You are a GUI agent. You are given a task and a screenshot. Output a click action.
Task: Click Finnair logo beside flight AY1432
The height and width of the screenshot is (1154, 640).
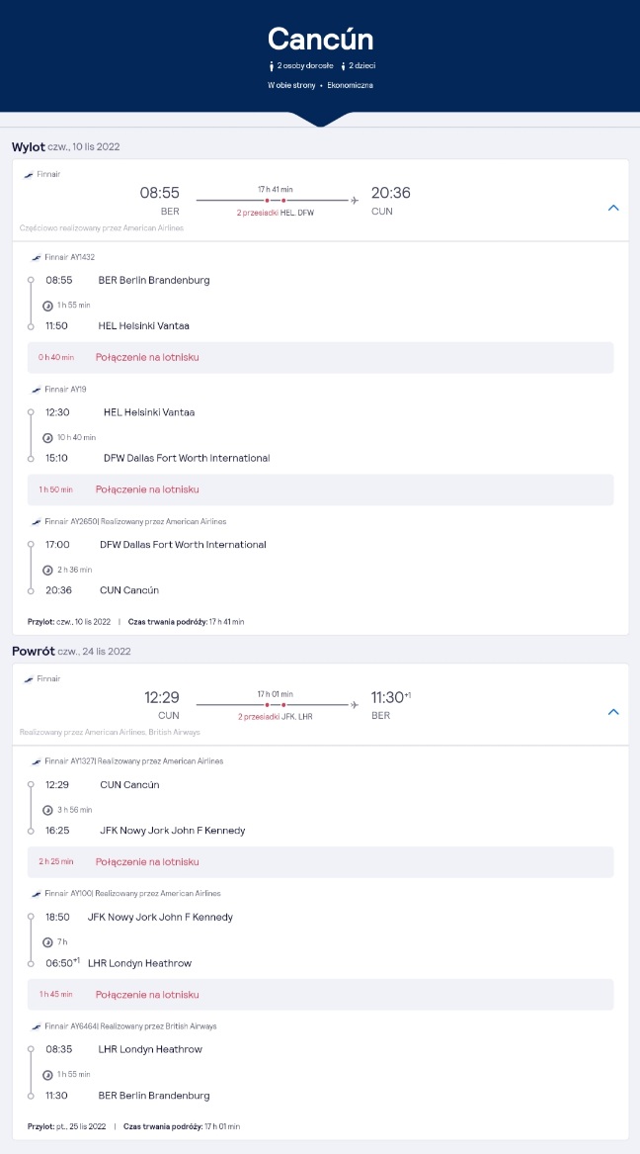pyautogui.click(x=36, y=257)
